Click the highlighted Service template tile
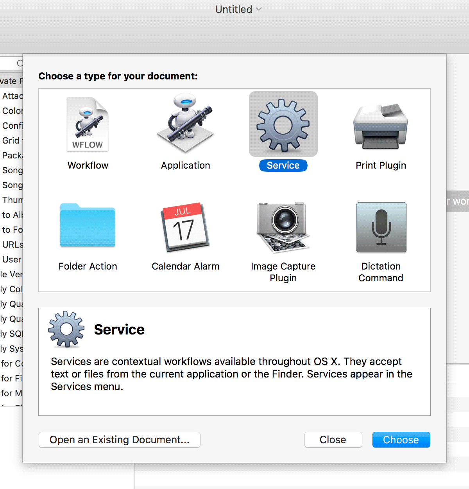 click(283, 124)
